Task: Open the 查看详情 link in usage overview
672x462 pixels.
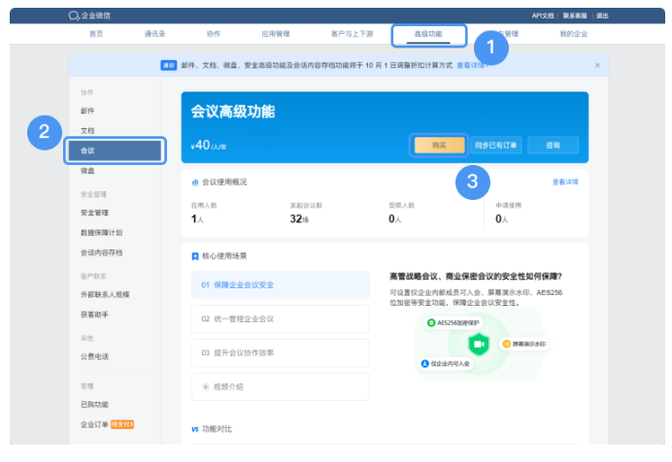Action: coord(564,181)
